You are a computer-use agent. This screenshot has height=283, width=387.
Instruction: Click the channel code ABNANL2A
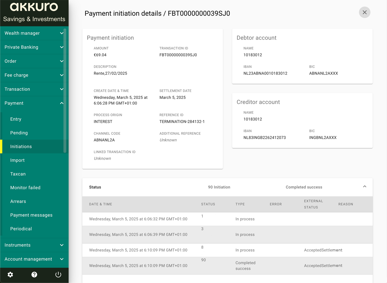tap(104, 140)
